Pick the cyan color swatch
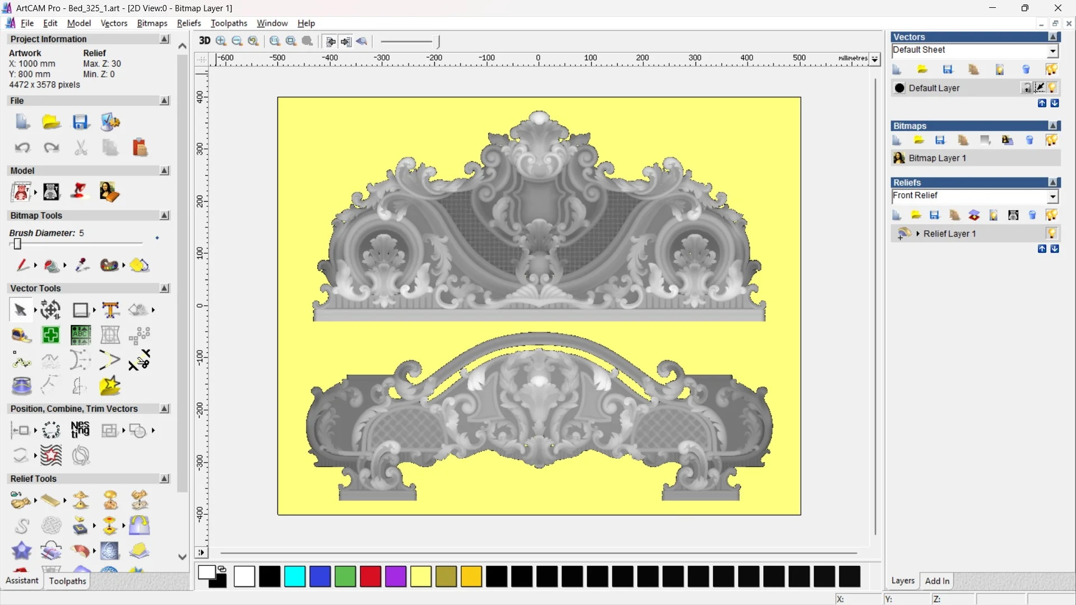 (x=295, y=576)
